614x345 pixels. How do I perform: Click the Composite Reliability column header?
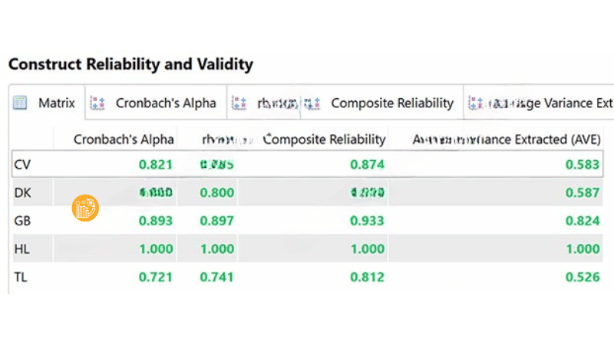pyautogui.click(x=324, y=140)
